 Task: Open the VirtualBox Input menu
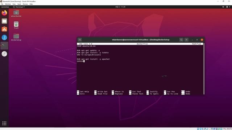pyautogui.click(x=19, y=4)
